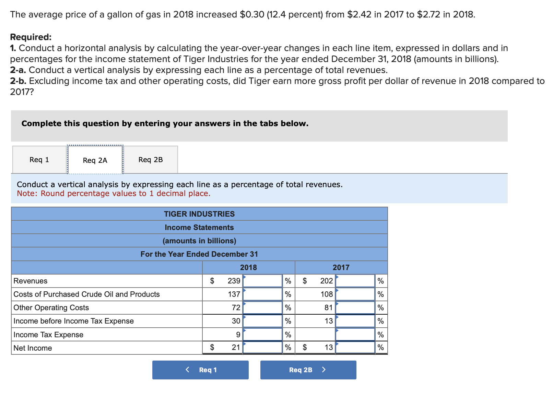Click the Req 1 navigation button at bottom
This screenshot has width=553, height=401.
[200, 370]
